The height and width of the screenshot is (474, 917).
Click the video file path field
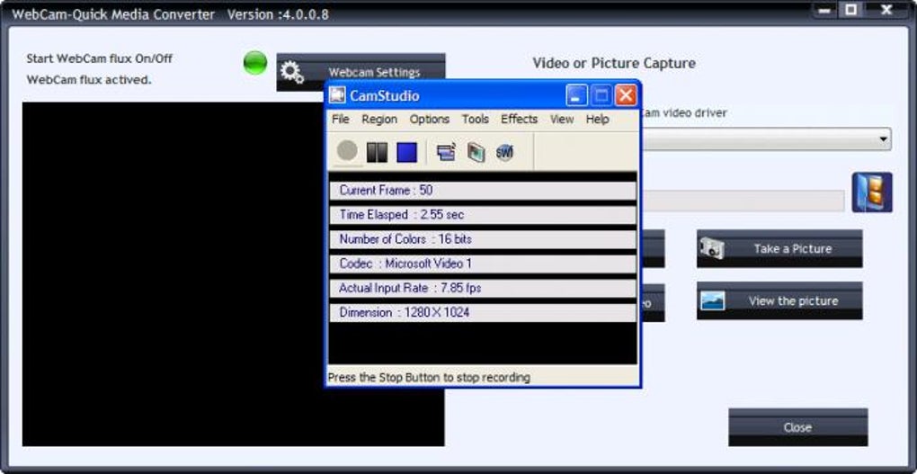[x=743, y=201]
